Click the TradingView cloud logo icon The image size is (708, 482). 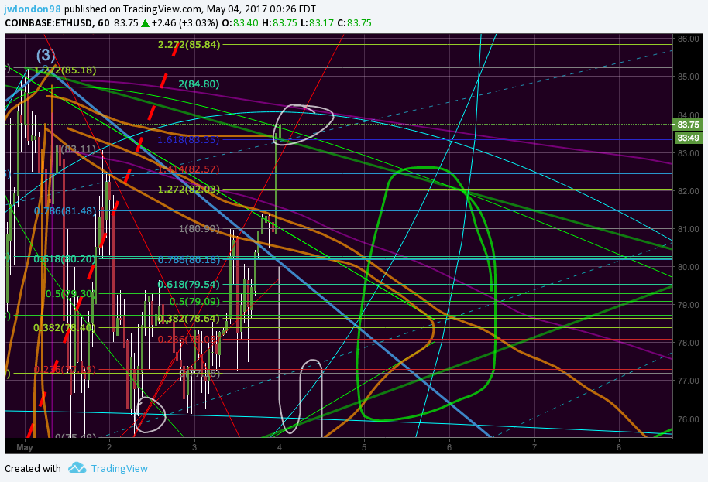coord(77,467)
